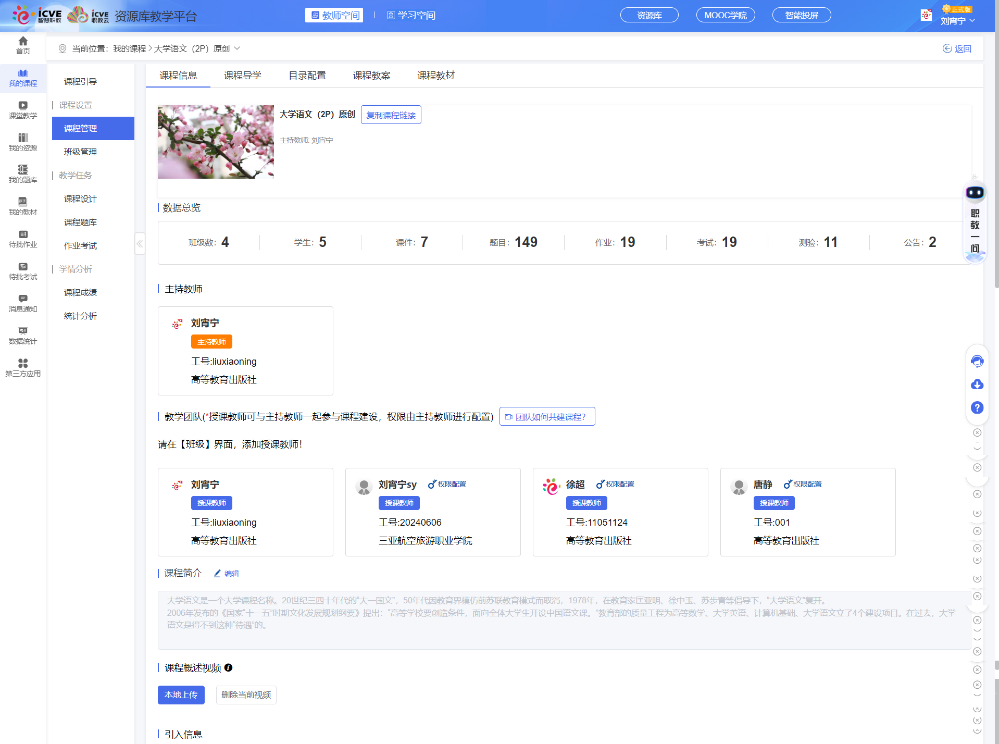Image resolution: width=999 pixels, height=744 pixels.
Task: Switch to the 目录配置 tab
Action: [307, 75]
